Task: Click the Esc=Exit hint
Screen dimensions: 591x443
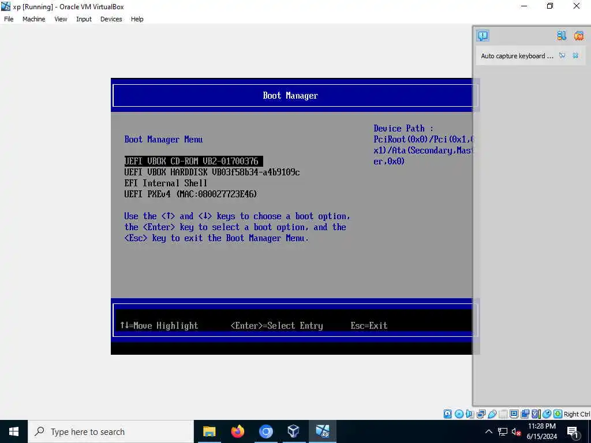Action: coord(369,325)
